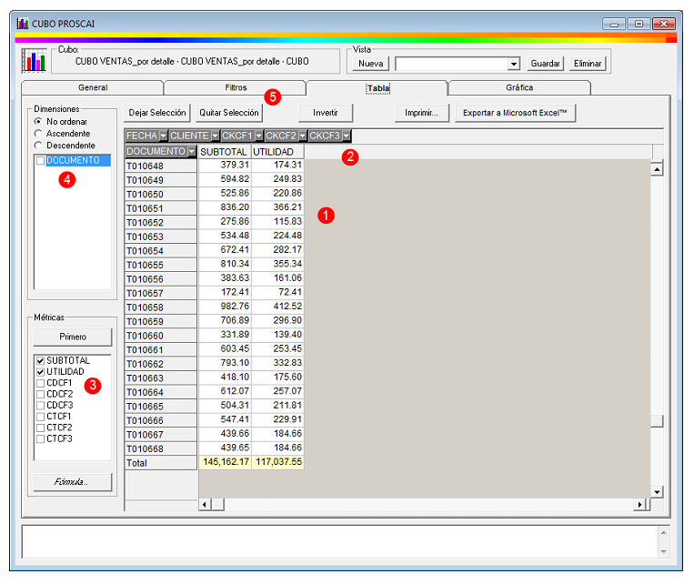The height and width of the screenshot is (584, 694).
Task: Open the Vista combo box dropdown
Action: pos(513,64)
